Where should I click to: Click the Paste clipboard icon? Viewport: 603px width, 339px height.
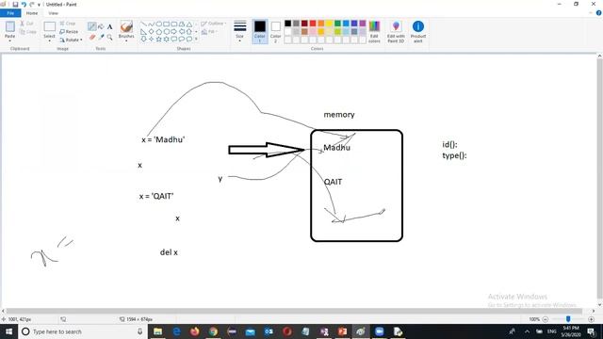click(10, 26)
